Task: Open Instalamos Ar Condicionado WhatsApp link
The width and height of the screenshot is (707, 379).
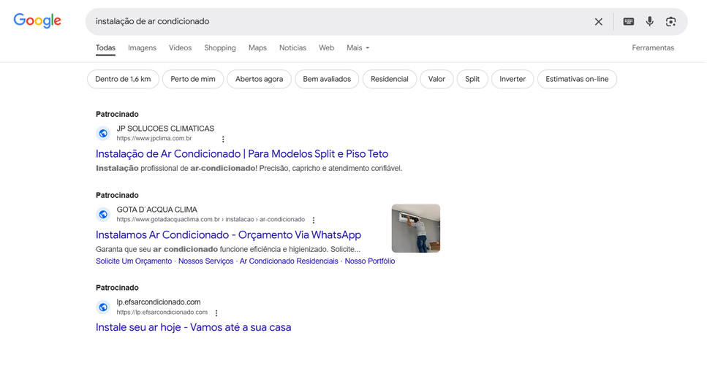Action: [228, 235]
